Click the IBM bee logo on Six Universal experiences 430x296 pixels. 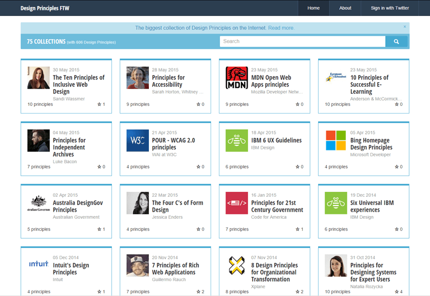coord(336,203)
